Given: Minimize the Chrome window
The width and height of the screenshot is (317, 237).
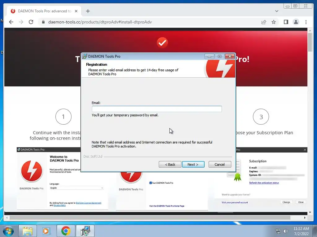Looking at the screenshot, I should point(288,6).
